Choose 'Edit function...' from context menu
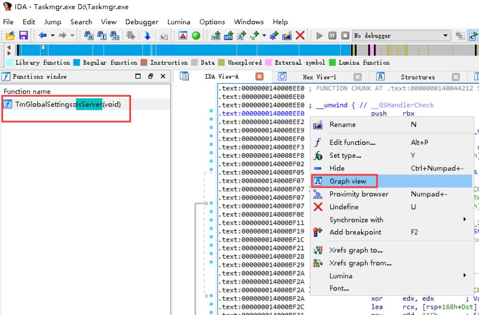 click(x=392, y=142)
